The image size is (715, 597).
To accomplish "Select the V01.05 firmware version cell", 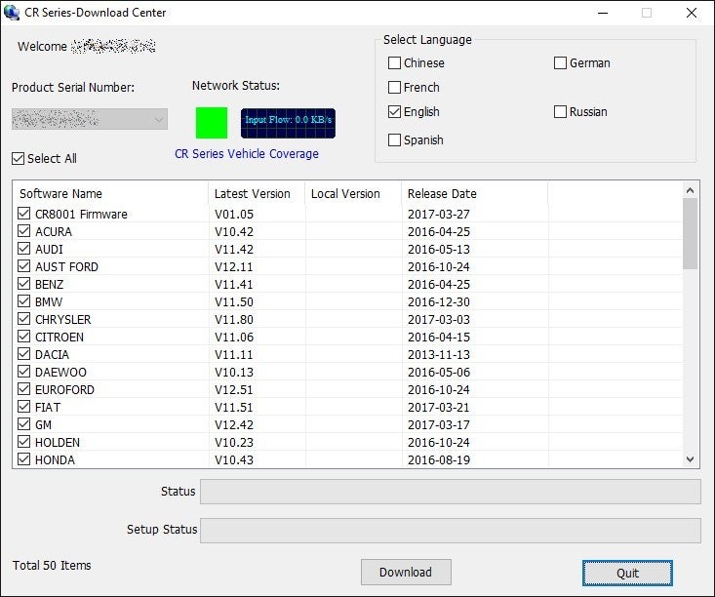I will pyautogui.click(x=234, y=214).
